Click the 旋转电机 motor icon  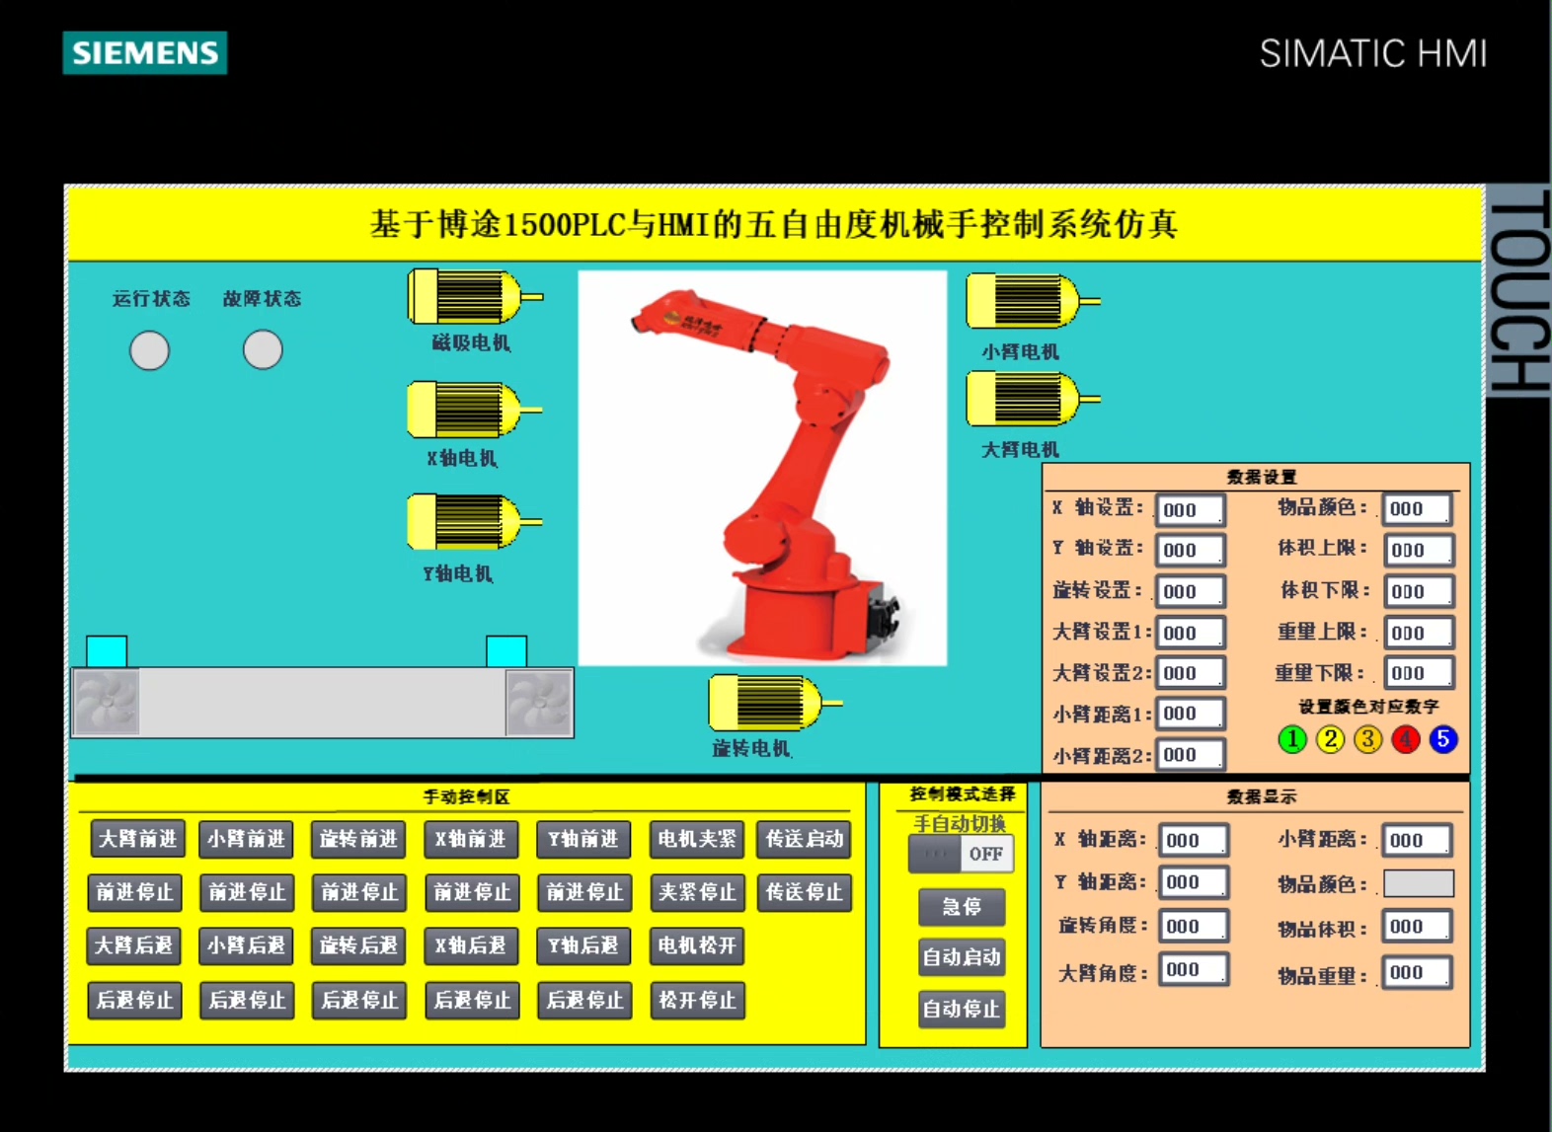[776, 703]
